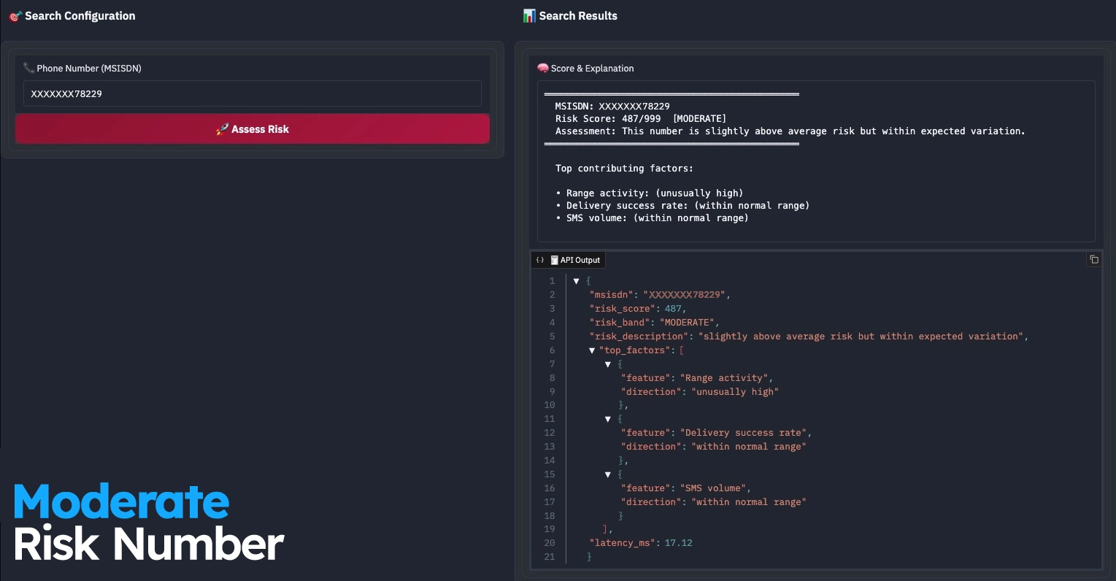Click the Search Configuration heading

[x=80, y=15]
